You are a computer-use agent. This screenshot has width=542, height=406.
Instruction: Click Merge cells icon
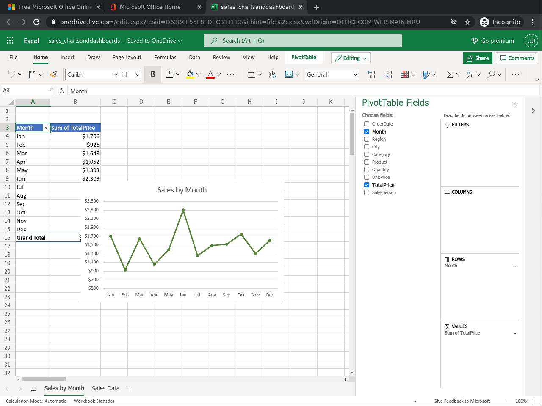coord(289,74)
